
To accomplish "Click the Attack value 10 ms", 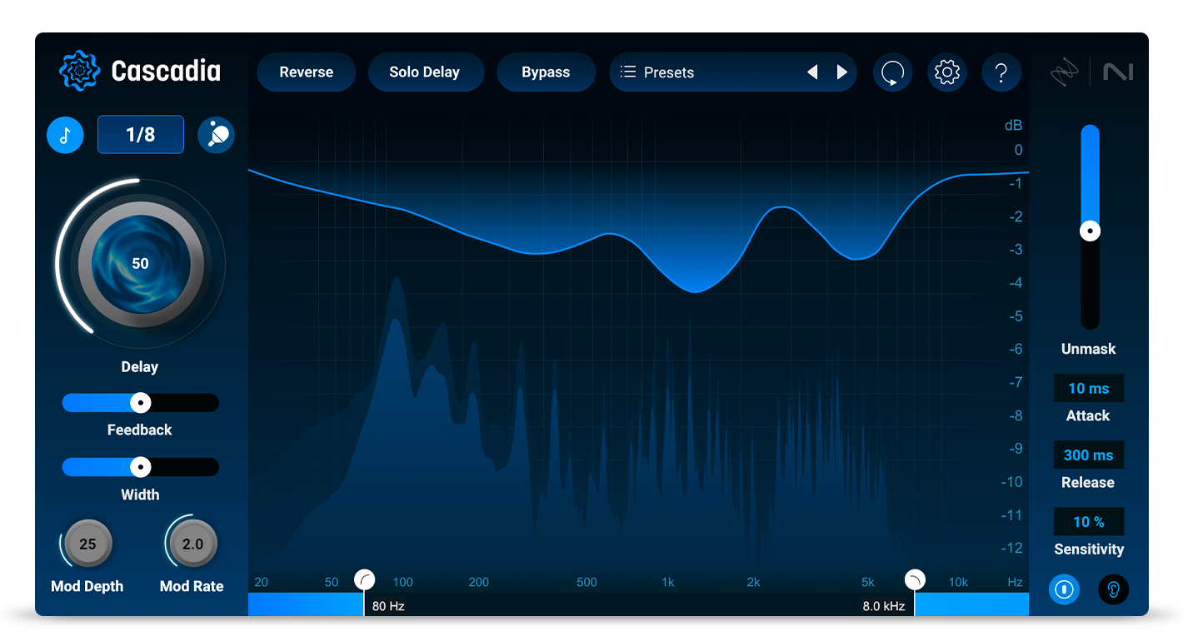I will click(x=1089, y=389).
